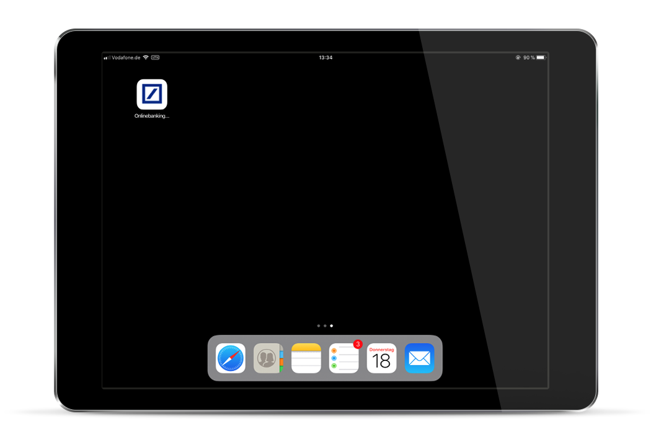The width and height of the screenshot is (651, 434).
Task: Select the third active page dot
Action: click(x=331, y=325)
